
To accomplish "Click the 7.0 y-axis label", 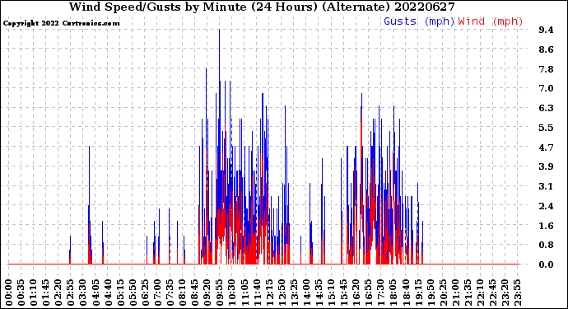I will 546,88.
